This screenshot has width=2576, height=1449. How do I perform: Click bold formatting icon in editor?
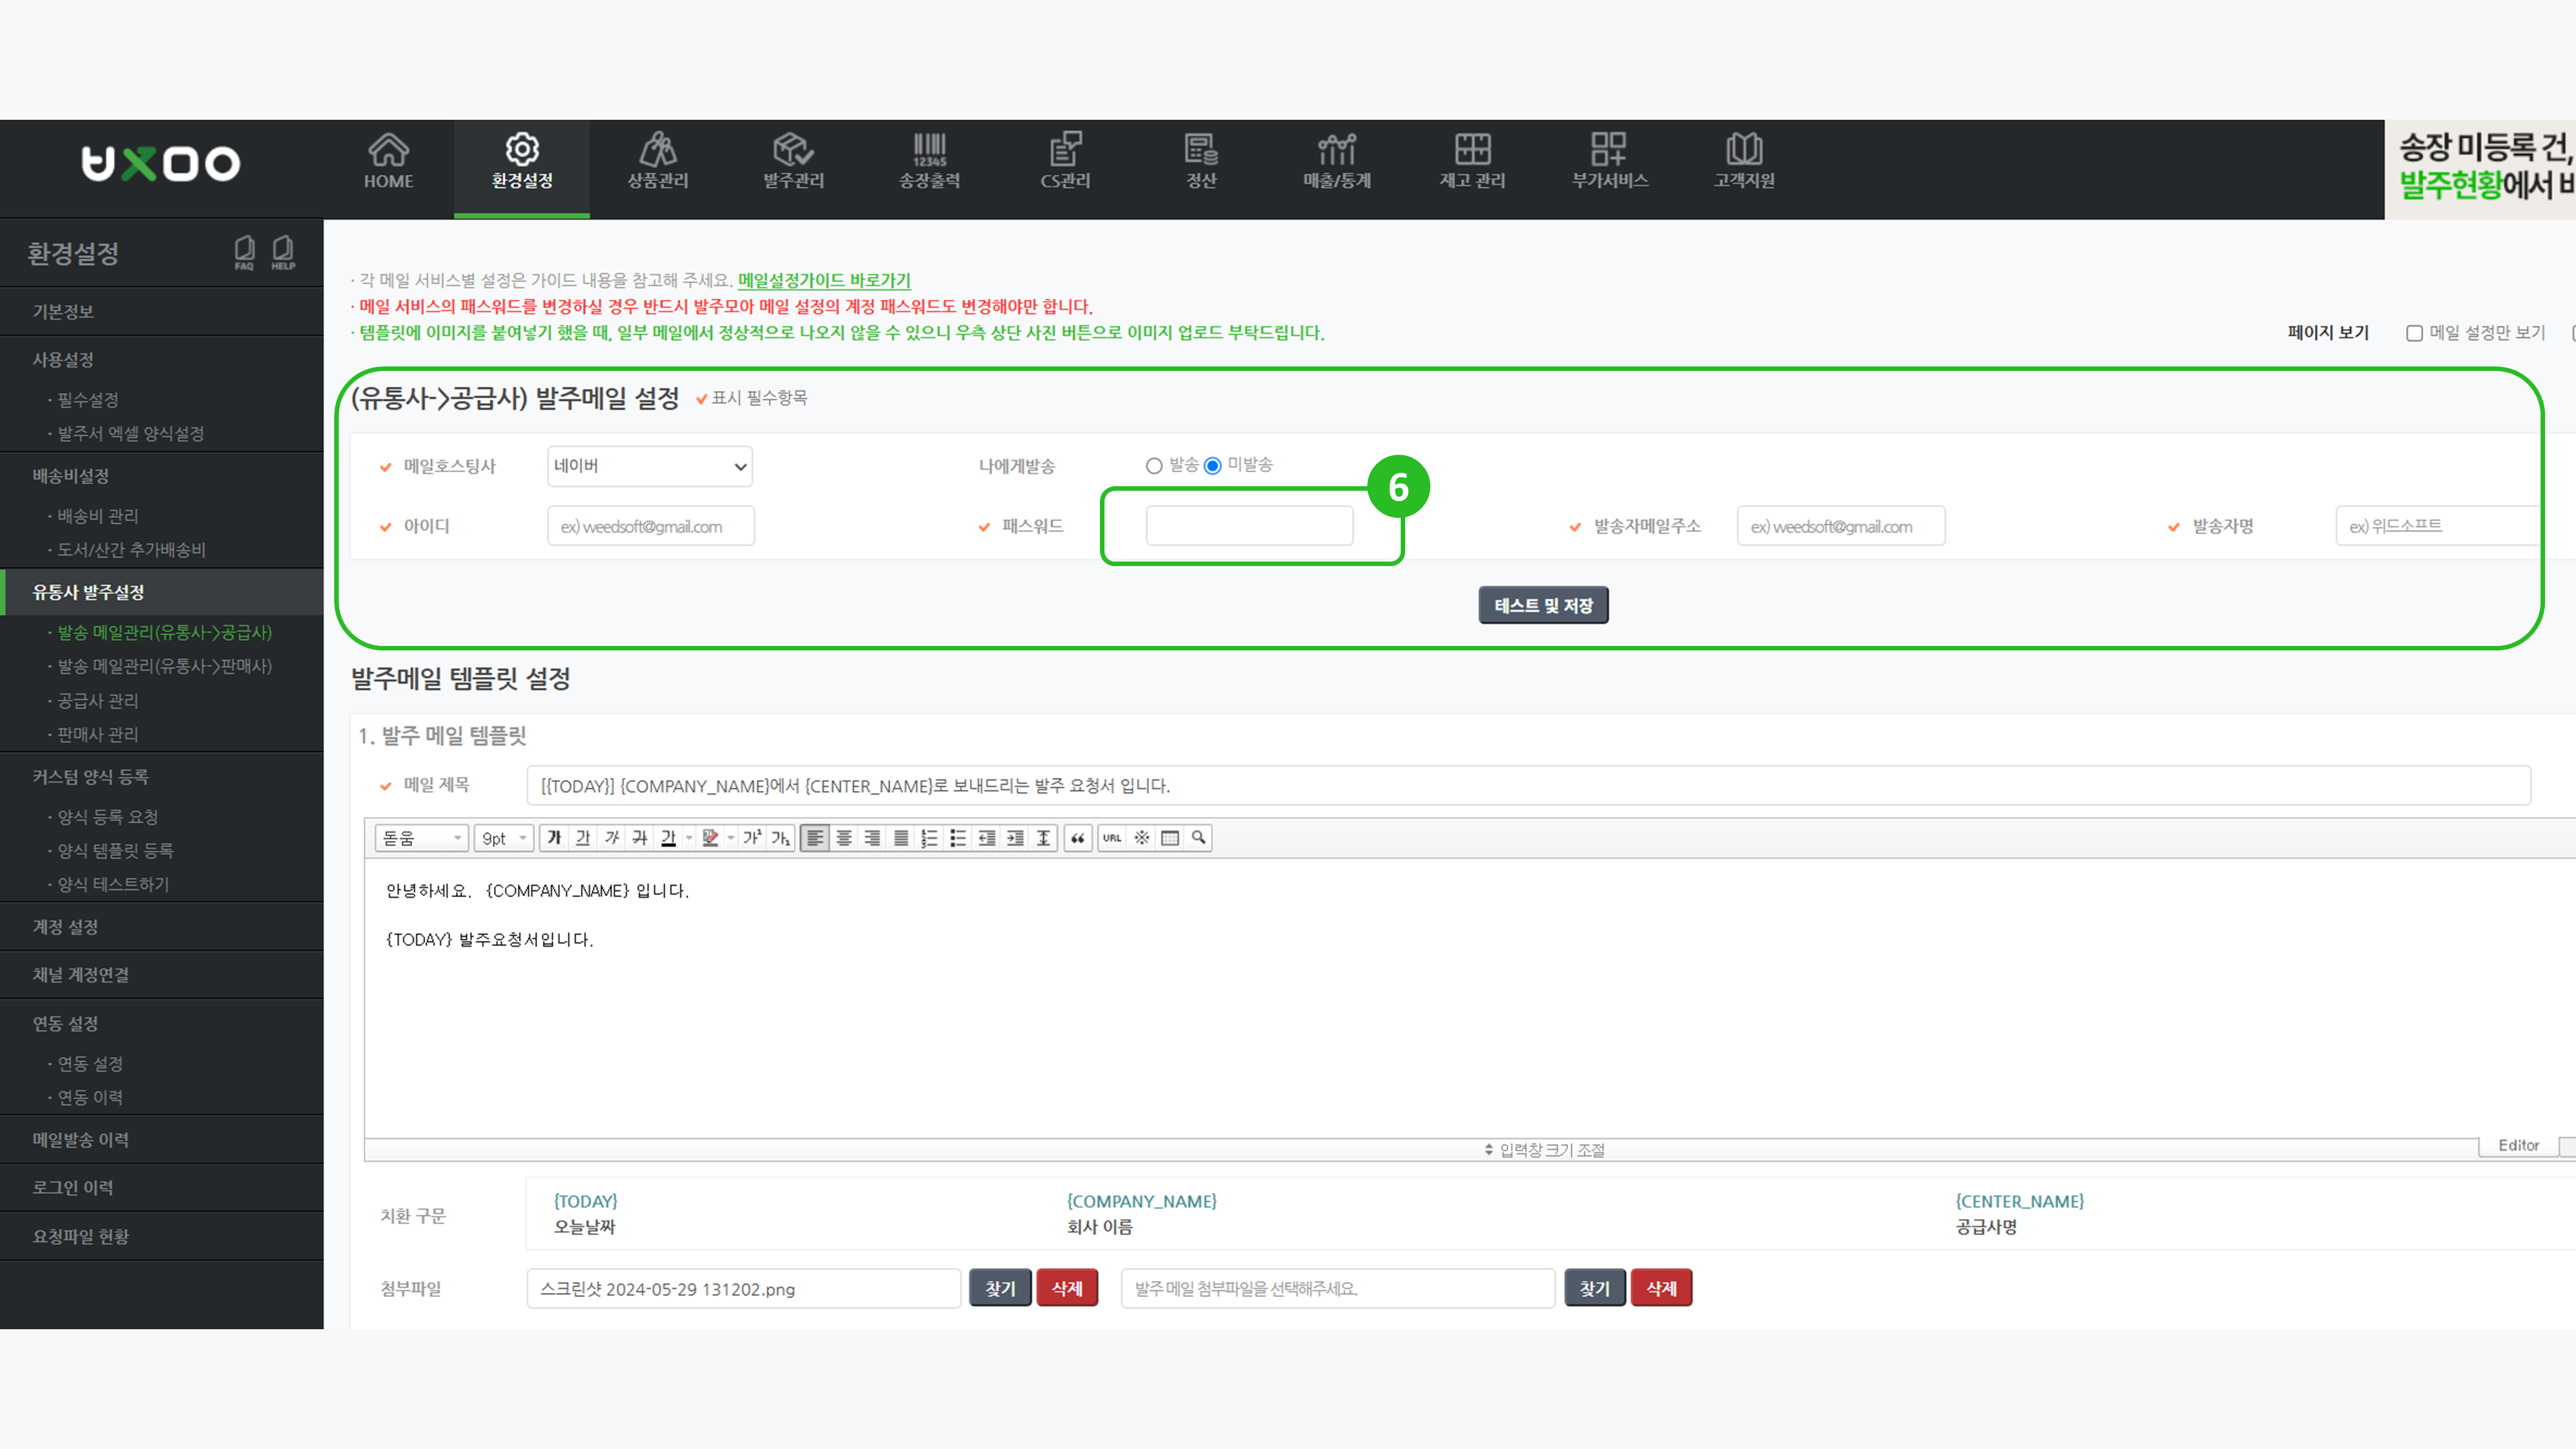pos(555,838)
